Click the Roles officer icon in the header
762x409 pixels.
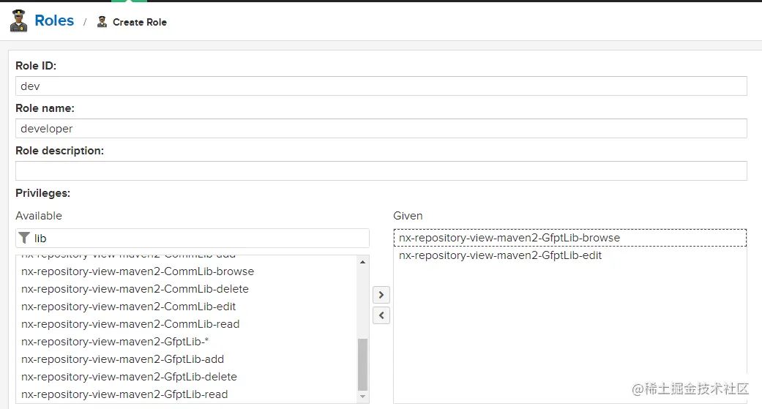click(19, 21)
